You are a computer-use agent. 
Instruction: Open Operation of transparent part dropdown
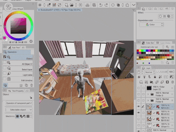click(19, 103)
